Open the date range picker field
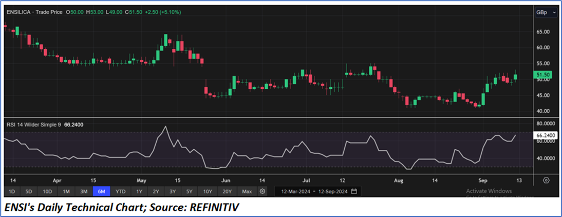The height and width of the screenshot is (217, 562). coord(317,191)
